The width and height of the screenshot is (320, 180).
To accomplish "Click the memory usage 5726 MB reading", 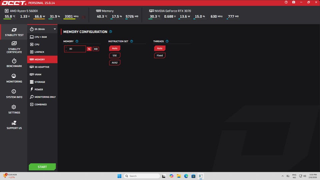I will pyautogui.click(x=132, y=17).
